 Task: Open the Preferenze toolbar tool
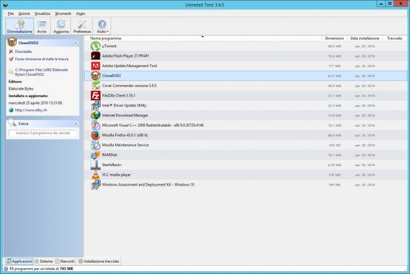tap(82, 26)
